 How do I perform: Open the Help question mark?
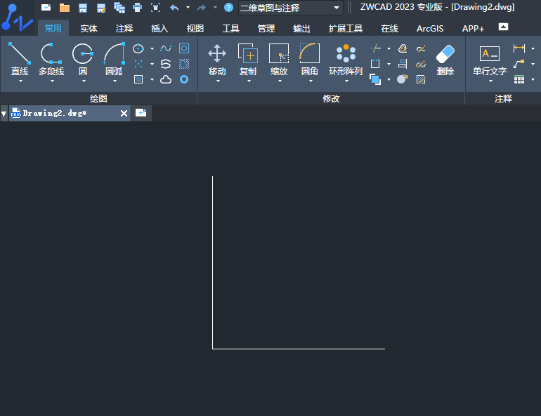(x=228, y=7)
